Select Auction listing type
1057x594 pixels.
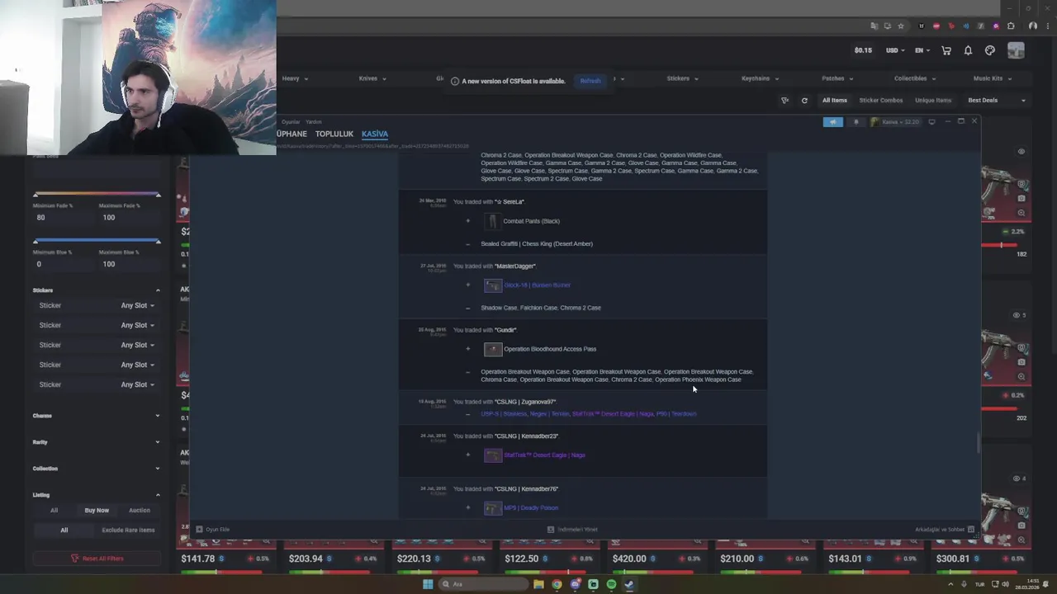139,511
